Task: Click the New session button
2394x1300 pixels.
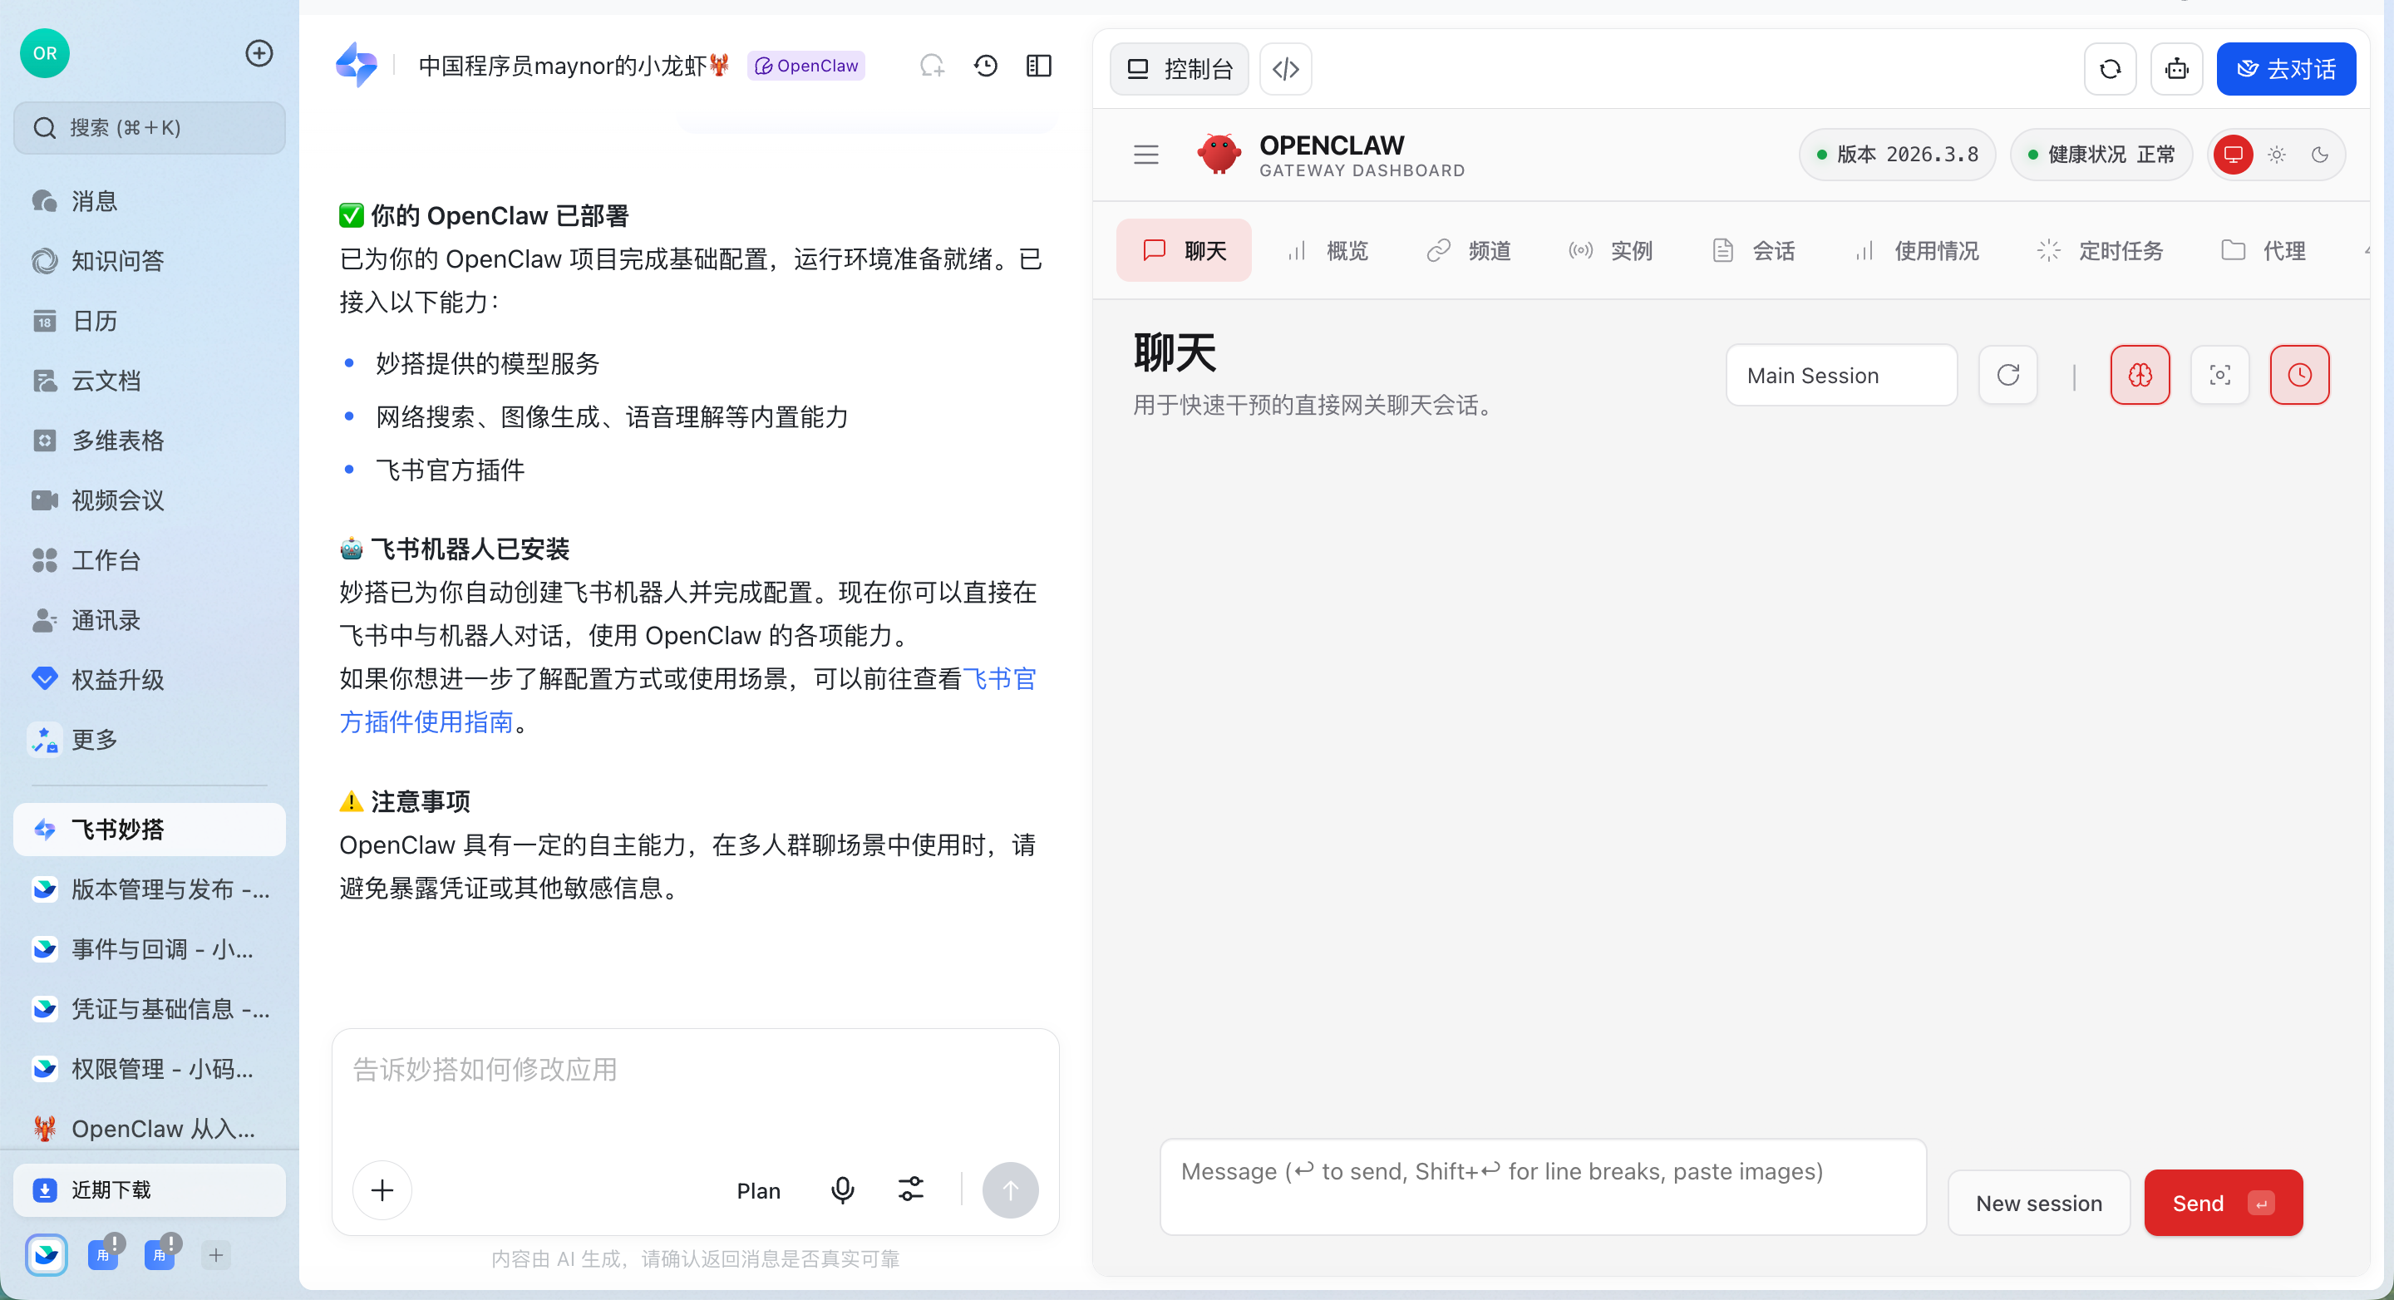Action: 2038,1203
